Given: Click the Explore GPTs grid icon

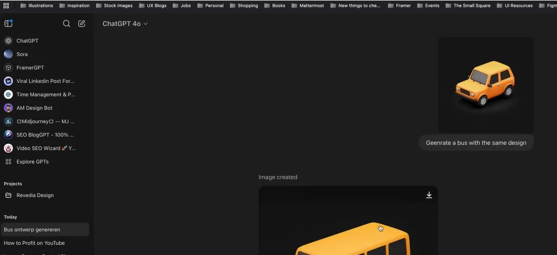Looking at the screenshot, I should (8, 162).
